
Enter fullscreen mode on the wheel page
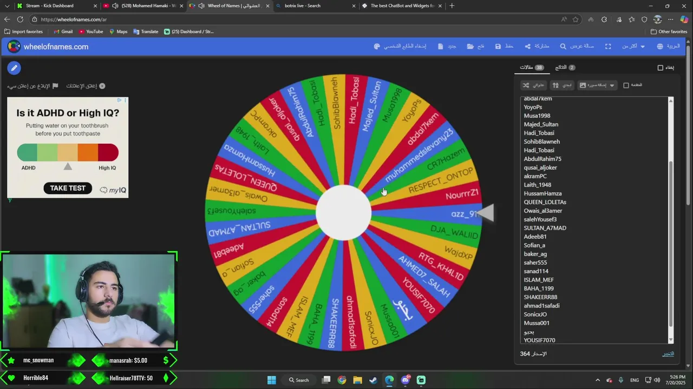tap(608, 46)
